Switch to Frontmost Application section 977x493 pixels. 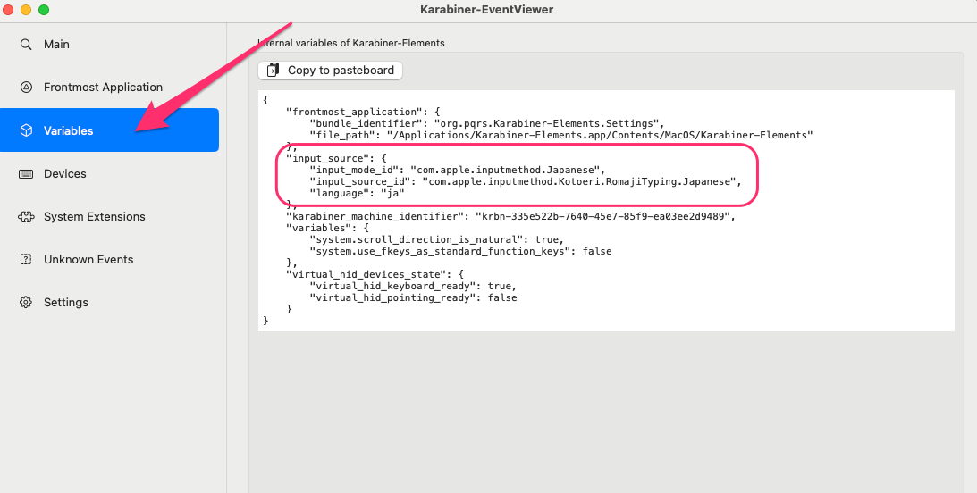[110, 88]
